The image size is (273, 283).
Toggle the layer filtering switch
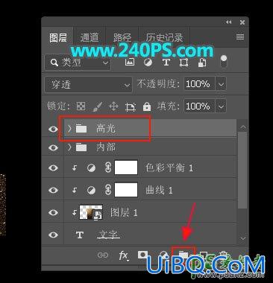pos(224,61)
